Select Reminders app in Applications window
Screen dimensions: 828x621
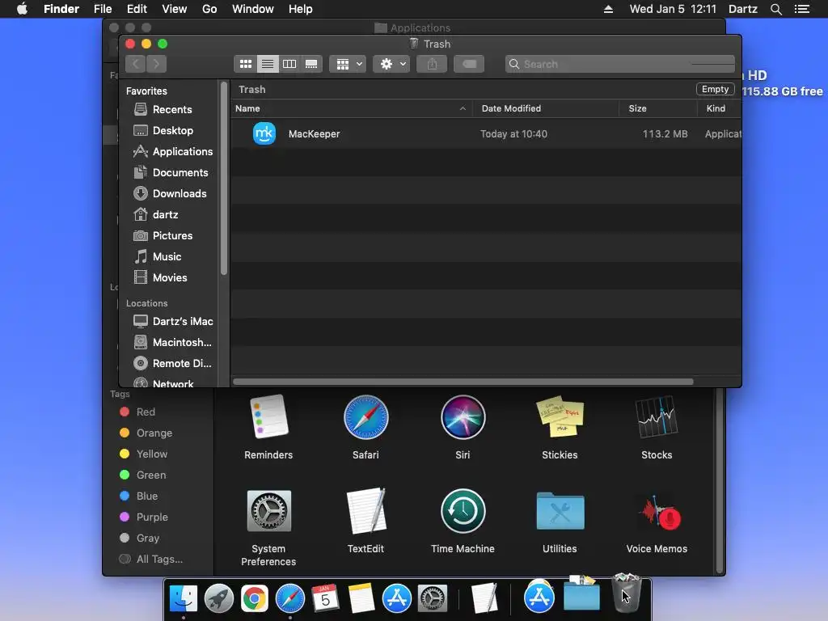click(268, 428)
